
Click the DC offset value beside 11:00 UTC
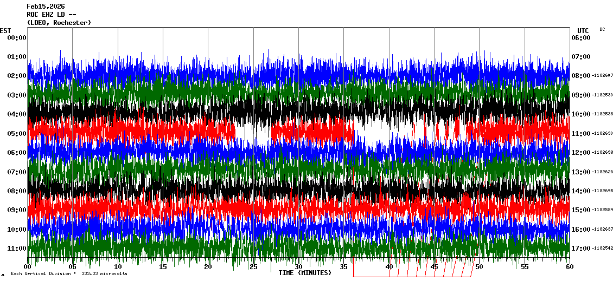(603, 134)
